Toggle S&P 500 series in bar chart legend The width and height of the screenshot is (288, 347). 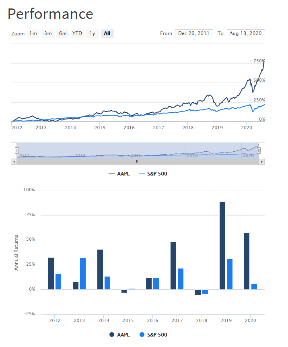[x=153, y=335]
